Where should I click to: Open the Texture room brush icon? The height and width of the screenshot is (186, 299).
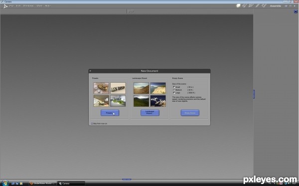click(x=258, y=6)
